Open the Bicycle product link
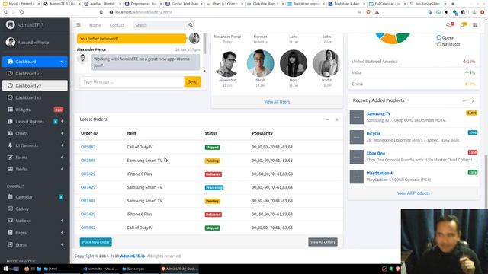 click(x=373, y=134)
